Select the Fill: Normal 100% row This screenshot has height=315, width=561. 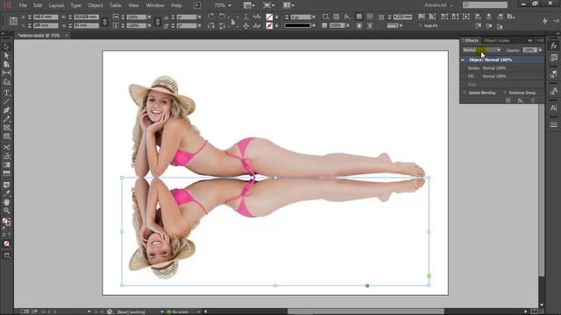pos(501,76)
